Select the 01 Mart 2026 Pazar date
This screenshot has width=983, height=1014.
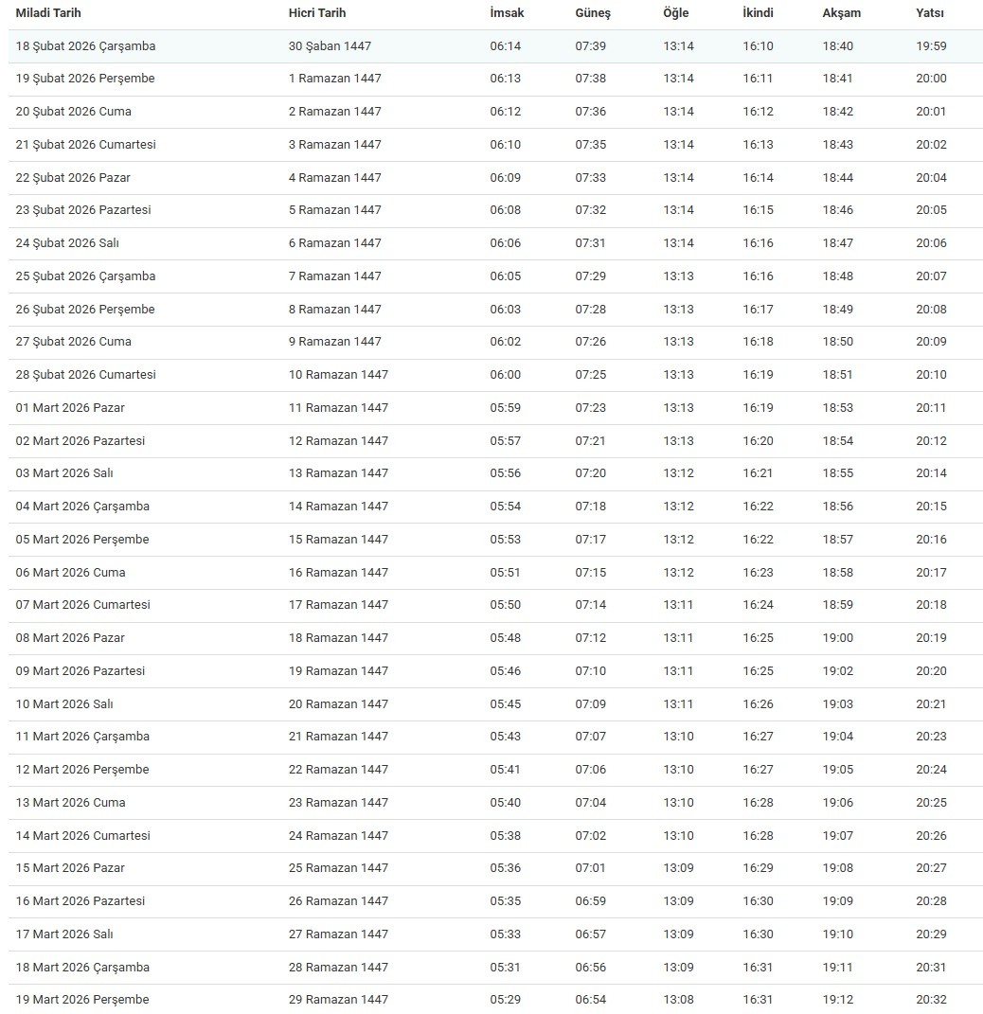pos(70,408)
